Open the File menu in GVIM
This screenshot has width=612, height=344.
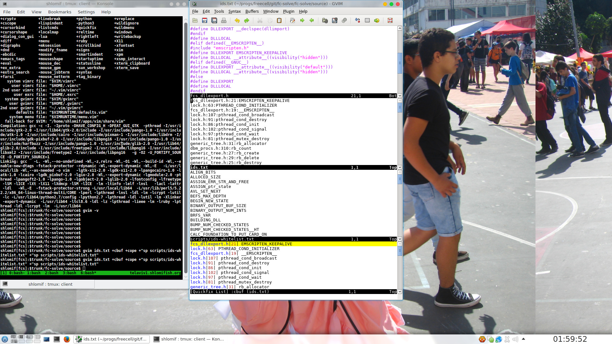click(195, 11)
